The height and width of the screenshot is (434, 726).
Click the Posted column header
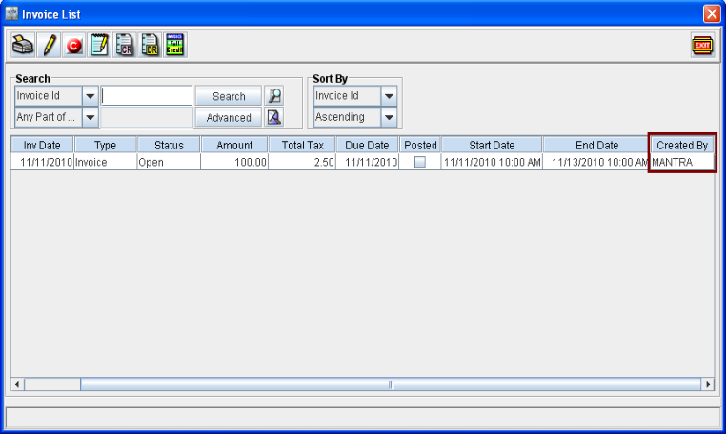pos(420,145)
